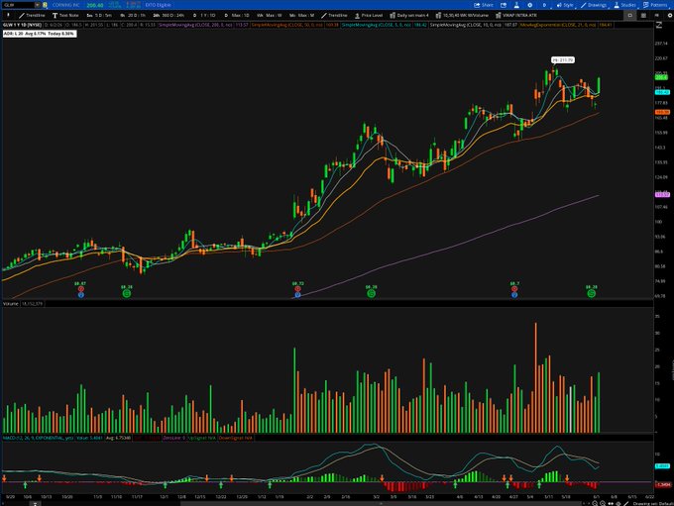Open the Studies menu
674x506 pixels.
pyautogui.click(x=624, y=5)
